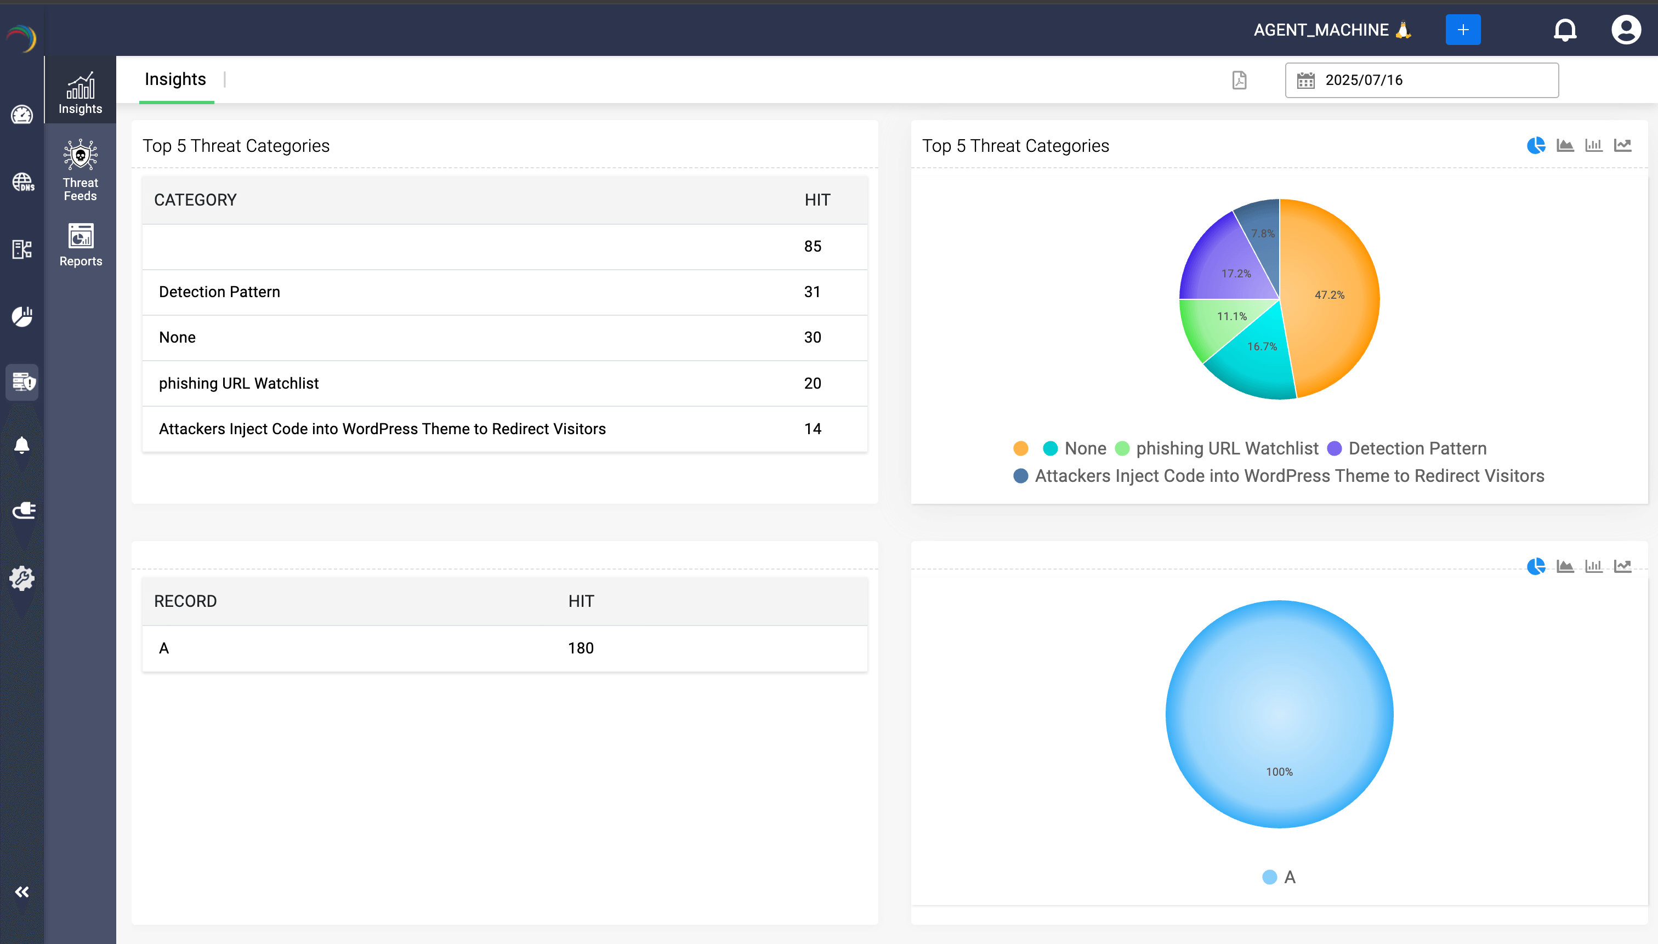This screenshot has width=1658, height=944.
Task: Switch top threat chart to line chart view
Action: click(1623, 145)
